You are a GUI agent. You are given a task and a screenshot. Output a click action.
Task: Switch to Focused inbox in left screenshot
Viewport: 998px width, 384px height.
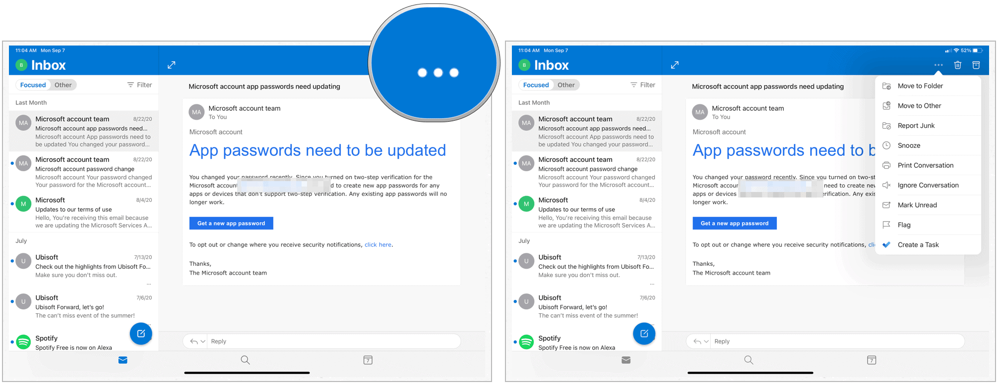(33, 85)
